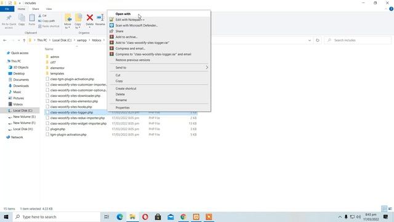Click Paste shortcut in the ribbon
The height and width of the screenshot is (222, 394).
49,26
